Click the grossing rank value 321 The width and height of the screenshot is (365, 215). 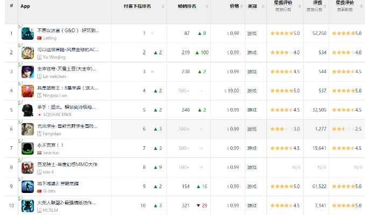(186, 206)
